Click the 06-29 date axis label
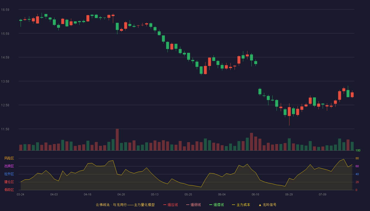Screen dimensions: 370x211 click(x=289, y=194)
